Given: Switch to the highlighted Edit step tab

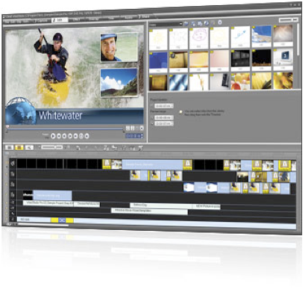Looking at the screenshot, I should [x=60, y=20].
